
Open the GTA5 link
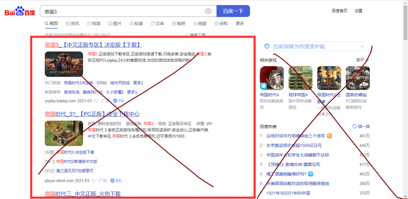[x=101, y=83]
